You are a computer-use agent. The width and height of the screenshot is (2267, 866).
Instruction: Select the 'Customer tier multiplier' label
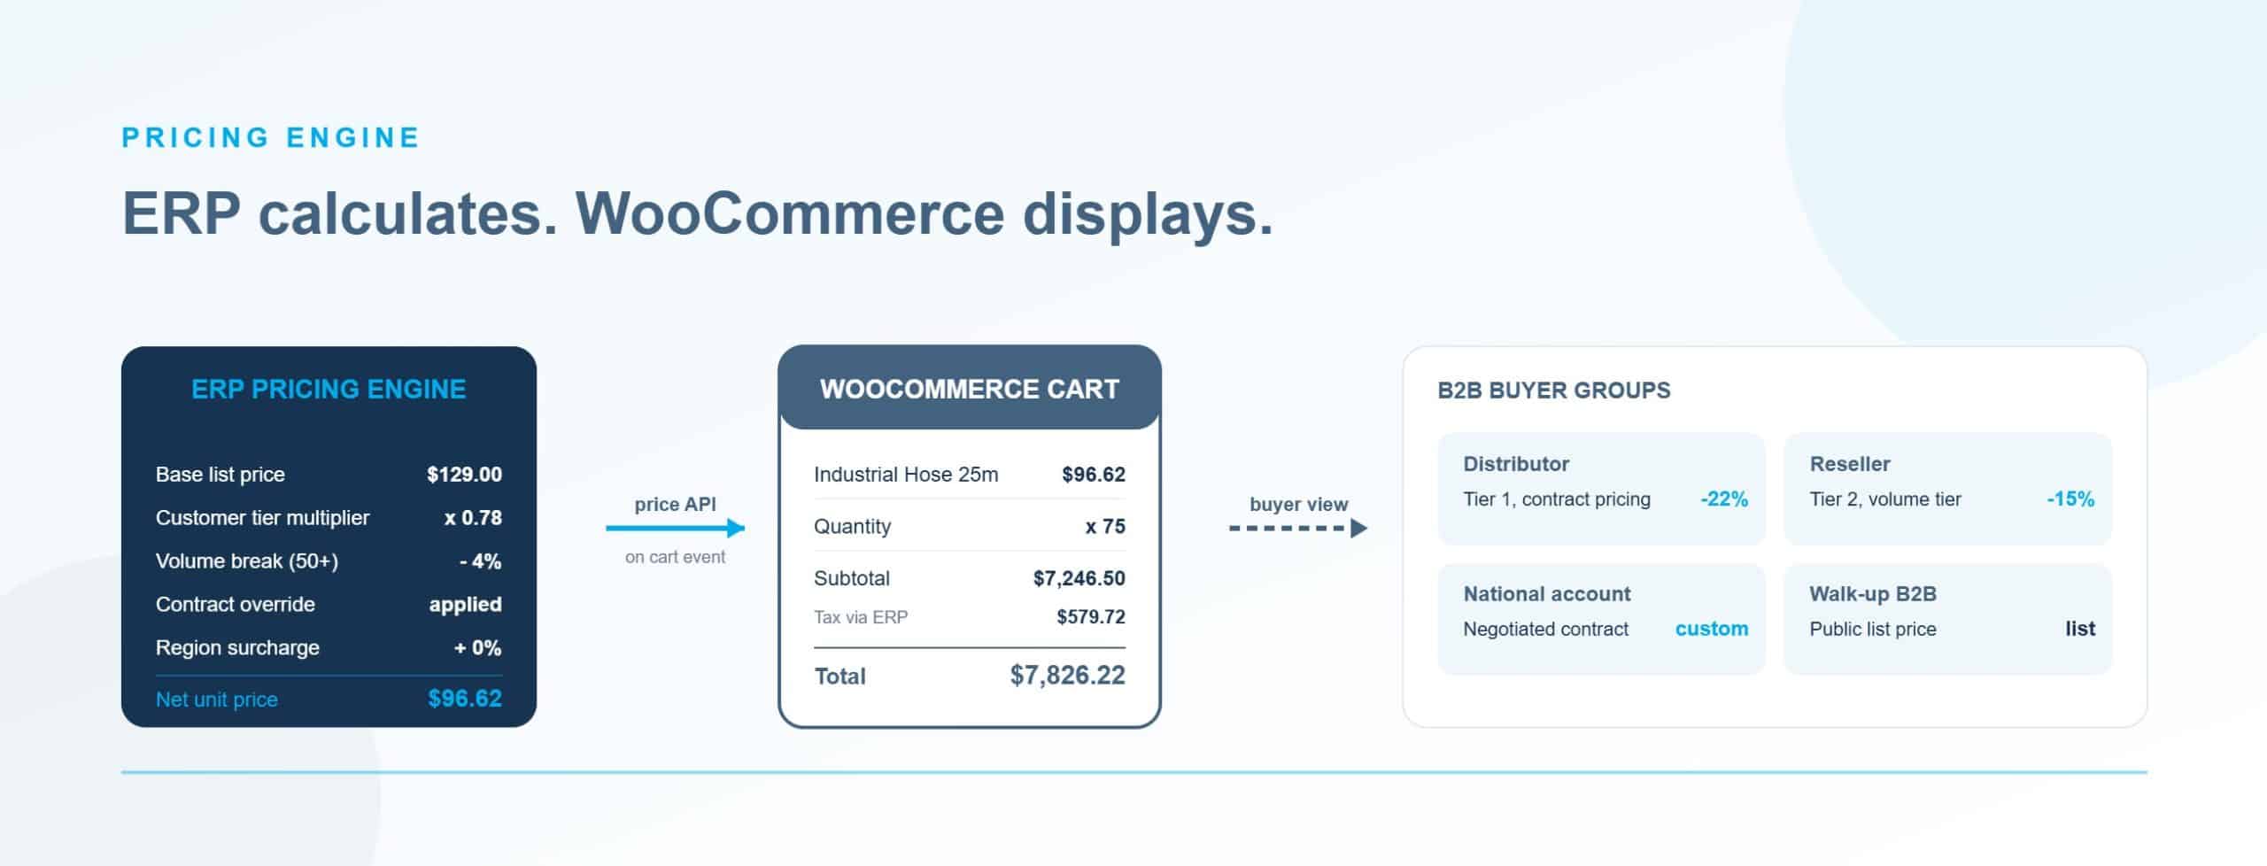click(x=262, y=518)
